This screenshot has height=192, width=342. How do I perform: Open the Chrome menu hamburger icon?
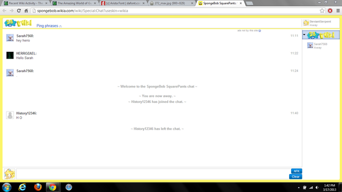click(x=338, y=11)
